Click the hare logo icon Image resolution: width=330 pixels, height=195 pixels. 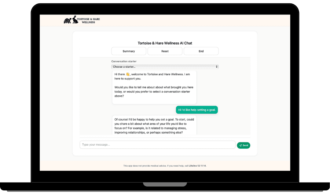tap(75, 19)
